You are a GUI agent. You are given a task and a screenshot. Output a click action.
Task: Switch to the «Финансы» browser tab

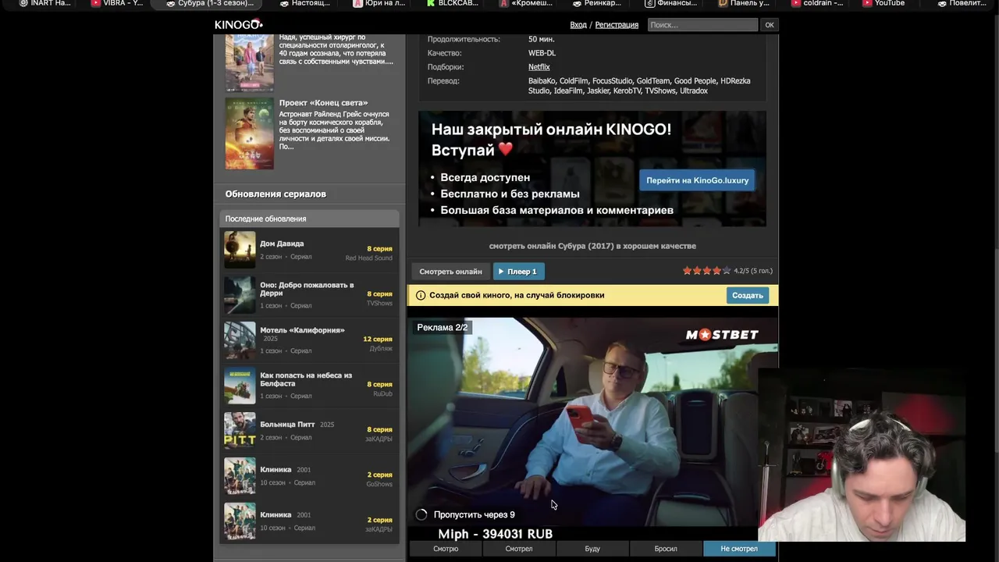coord(670,3)
